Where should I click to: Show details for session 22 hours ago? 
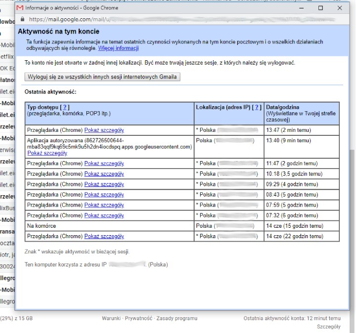[104, 236]
